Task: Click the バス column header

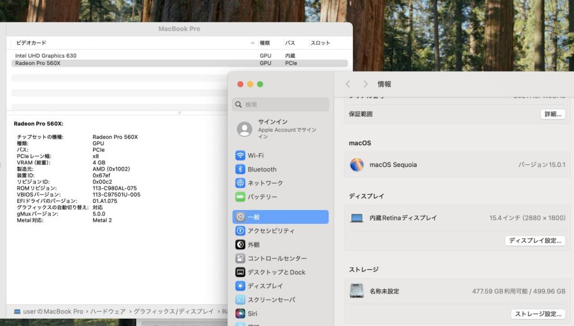Action: [x=290, y=43]
